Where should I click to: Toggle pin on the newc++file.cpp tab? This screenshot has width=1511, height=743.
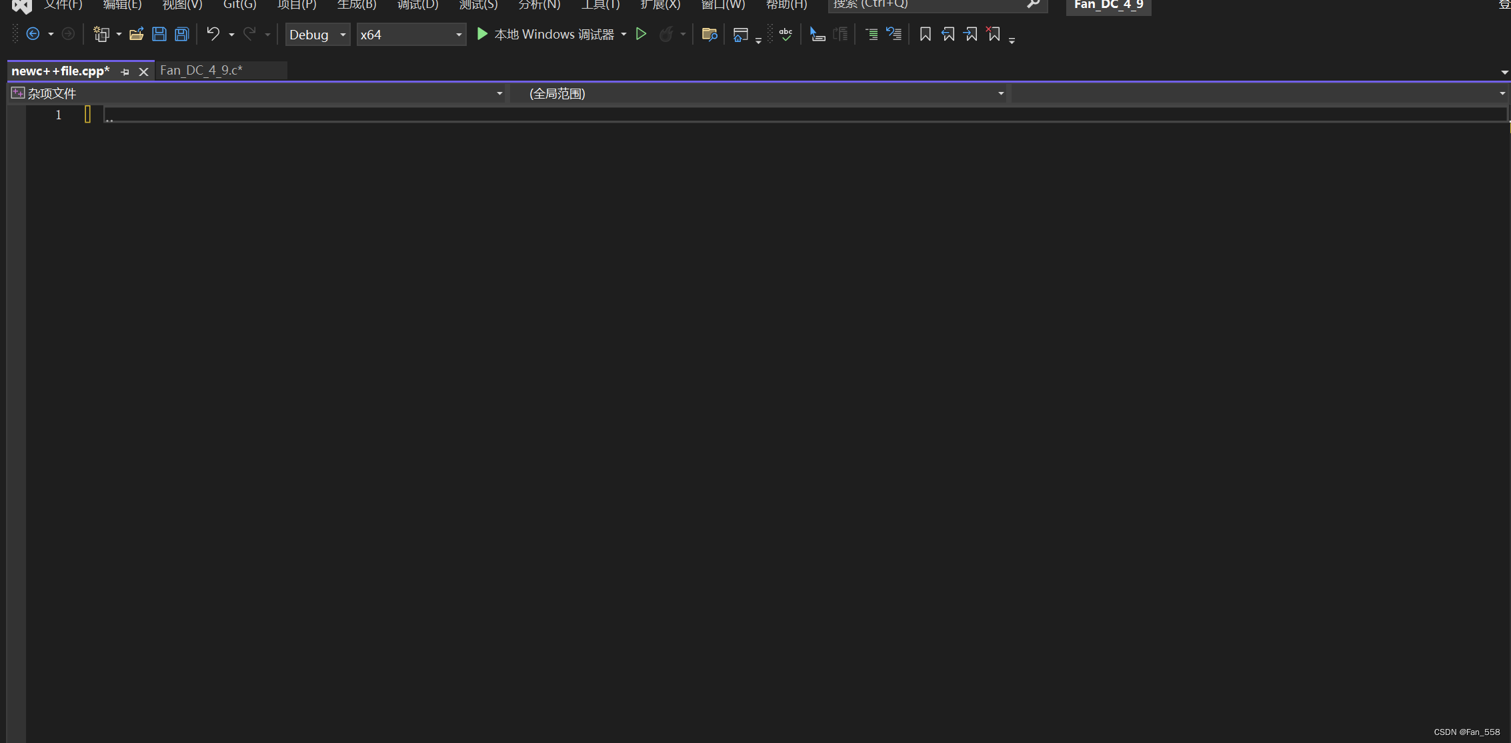(x=125, y=71)
